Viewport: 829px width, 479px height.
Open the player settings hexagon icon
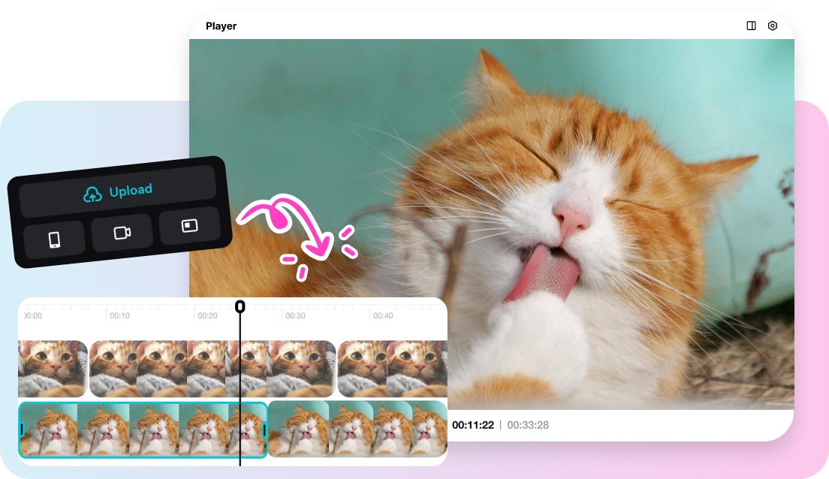(x=773, y=26)
